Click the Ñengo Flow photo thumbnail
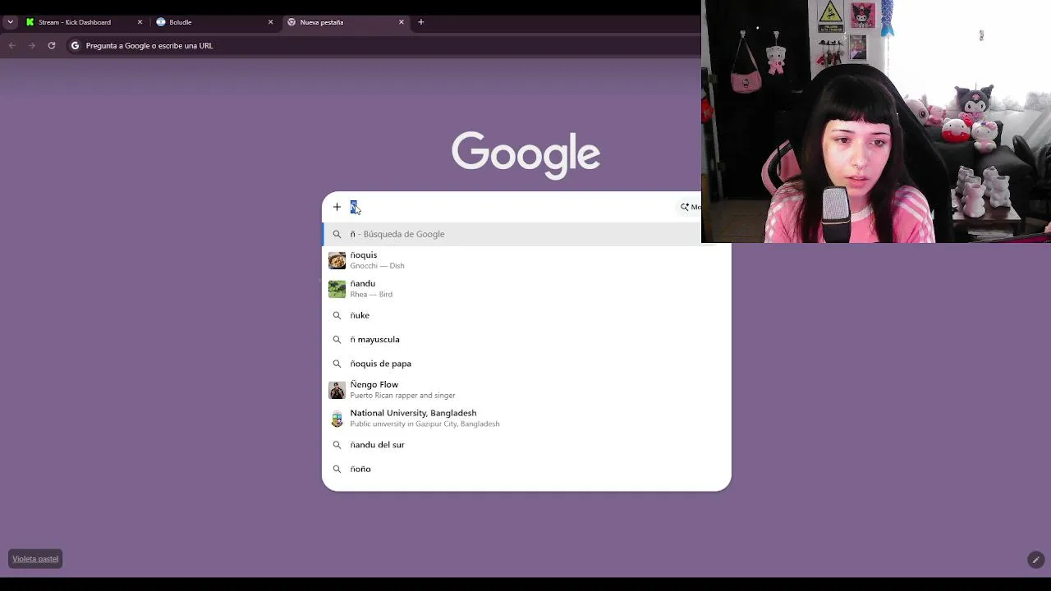This screenshot has width=1051, height=591. pos(337,390)
